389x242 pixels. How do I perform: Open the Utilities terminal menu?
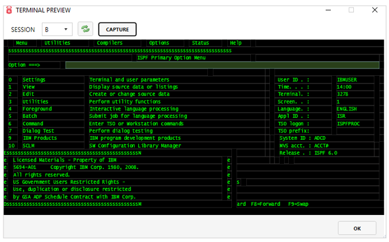point(58,43)
